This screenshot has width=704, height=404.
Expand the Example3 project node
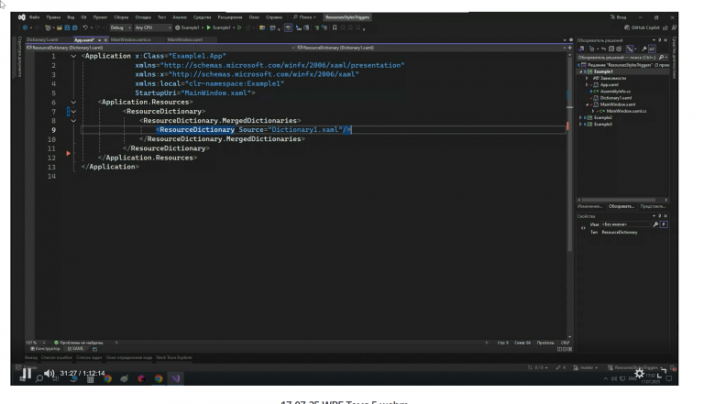click(580, 125)
